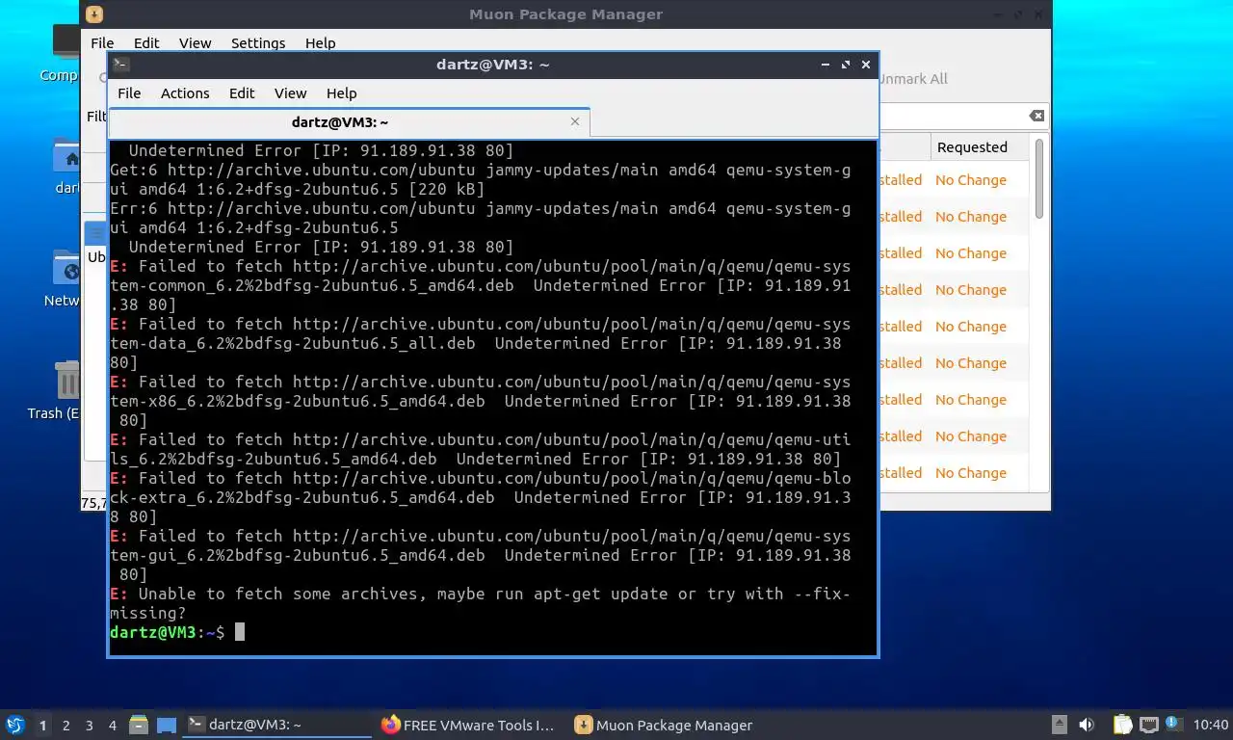Open the update notifier tray icon
The height and width of the screenshot is (740, 1233).
click(1173, 724)
